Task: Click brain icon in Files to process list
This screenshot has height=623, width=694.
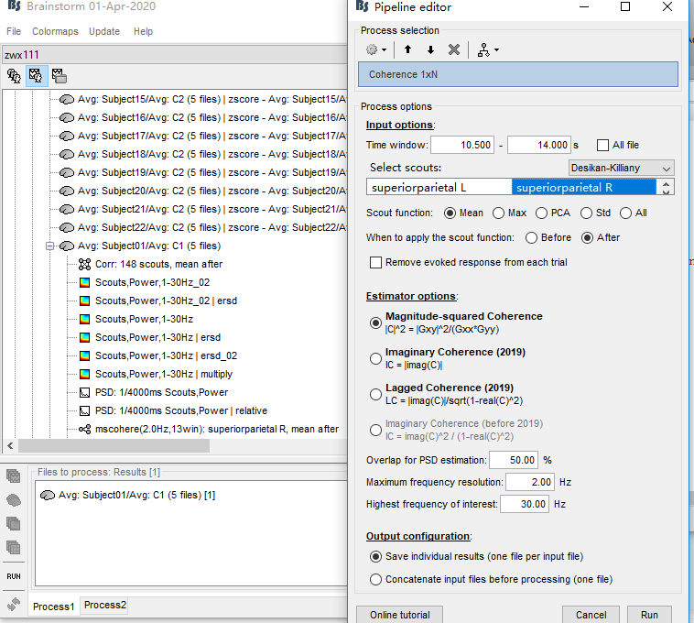Action: 48,495
